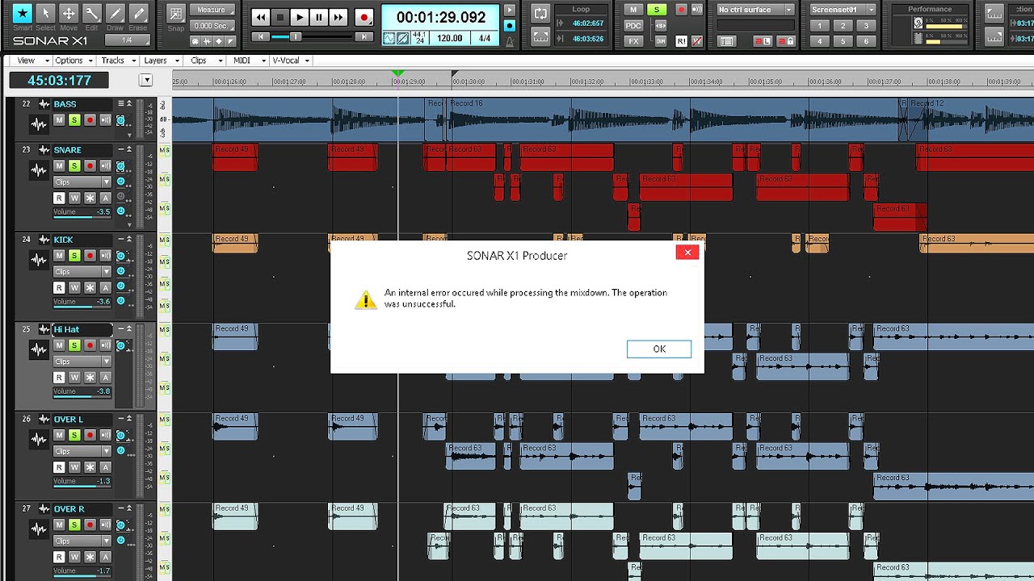Enable automation Read on SNARE track
Image resolution: width=1034 pixels, height=581 pixels.
59,198
